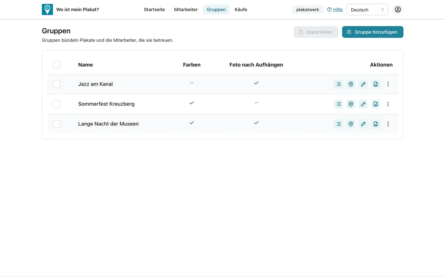This screenshot has width=445, height=278.
Task: Edit the Jazz am Kanal group
Action: 363,84
